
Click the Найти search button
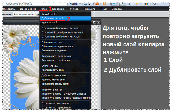coord(73,4)
